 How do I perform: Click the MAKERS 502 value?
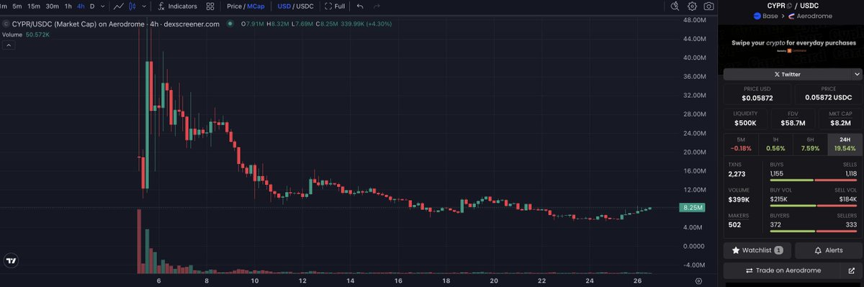[x=735, y=224]
